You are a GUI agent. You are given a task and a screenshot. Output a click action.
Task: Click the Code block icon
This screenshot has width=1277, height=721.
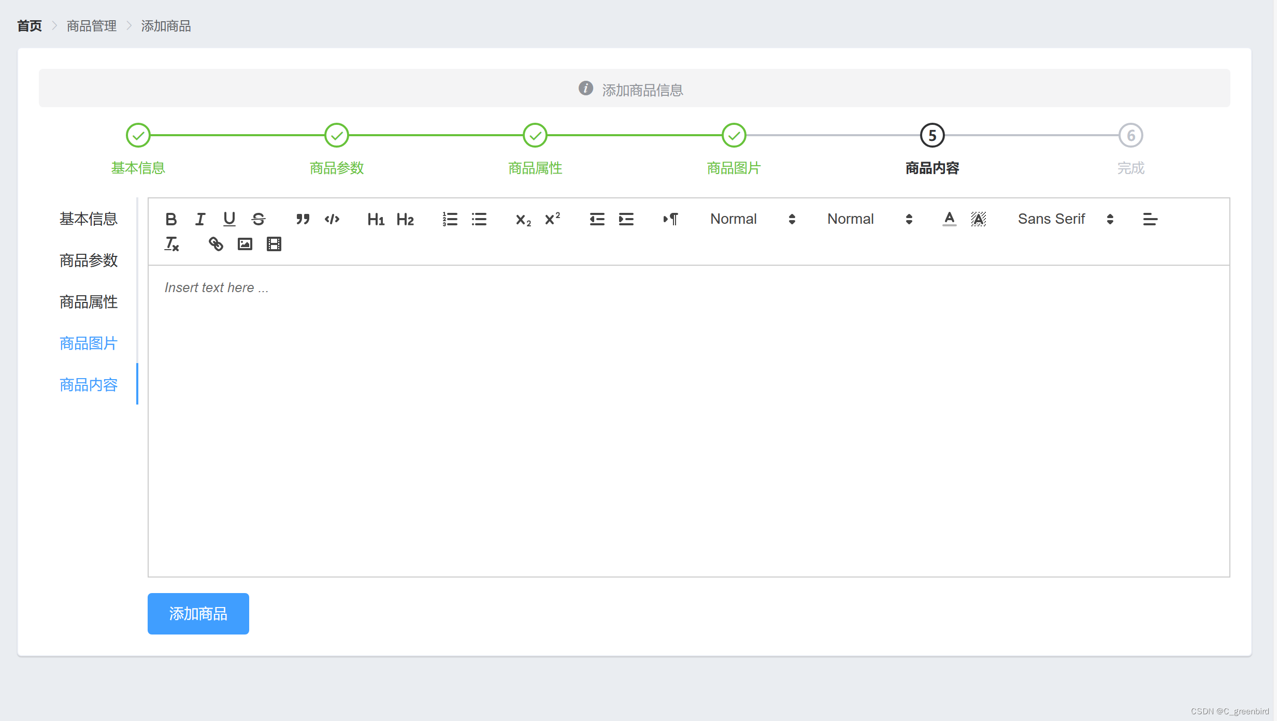pos(332,219)
